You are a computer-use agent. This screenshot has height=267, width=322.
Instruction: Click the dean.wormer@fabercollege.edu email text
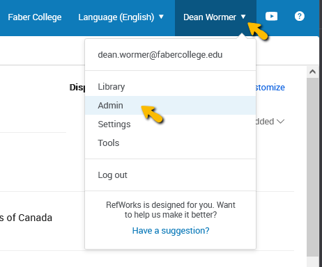coord(160,55)
